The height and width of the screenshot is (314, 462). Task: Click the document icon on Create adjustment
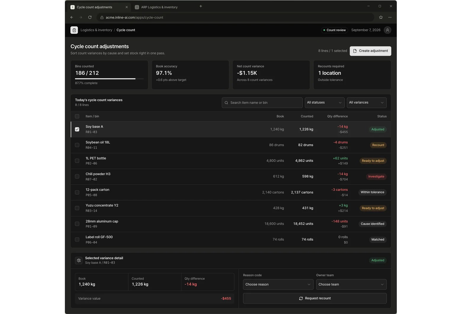click(355, 51)
